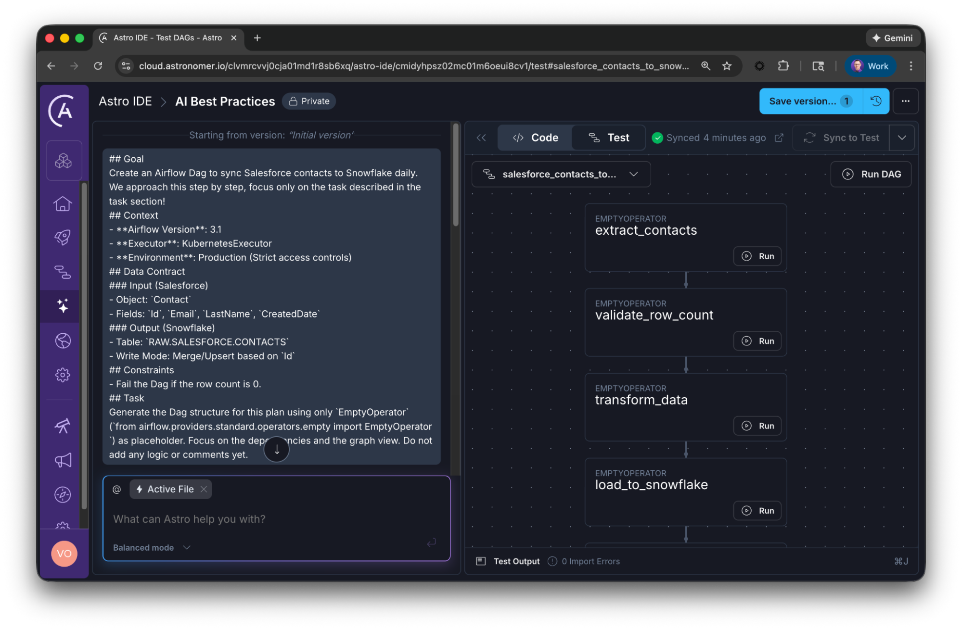962x630 pixels.
Task: Run the extract_contacts task
Action: [x=757, y=256]
